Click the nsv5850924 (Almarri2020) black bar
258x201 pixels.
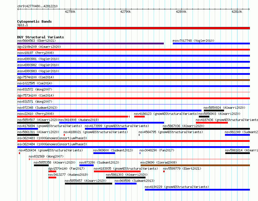coord(214,111)
